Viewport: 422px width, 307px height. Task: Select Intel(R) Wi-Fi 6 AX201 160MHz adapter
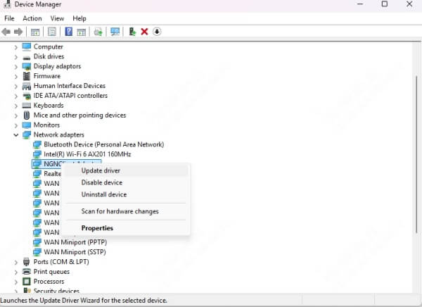point(87,153)
